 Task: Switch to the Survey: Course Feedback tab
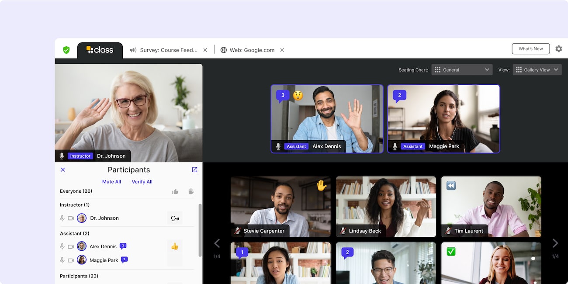coord(168,50)
